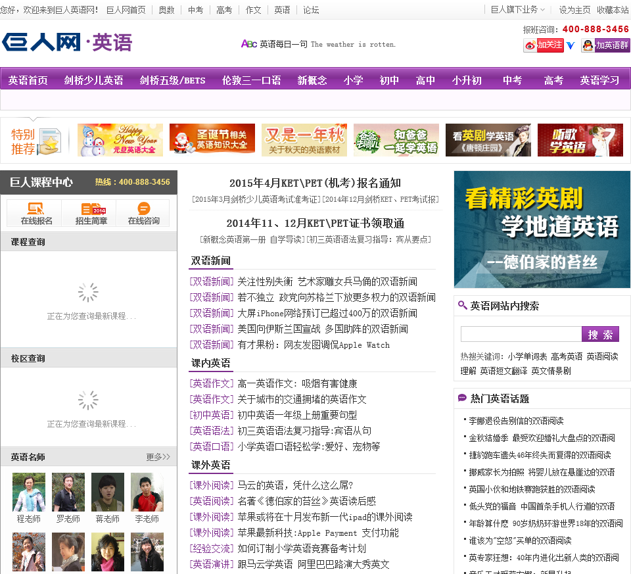Open article 苹果最新科技:Apple Payment 支付功能
This screenshot has width=631, height=574.
click(318, 533)
